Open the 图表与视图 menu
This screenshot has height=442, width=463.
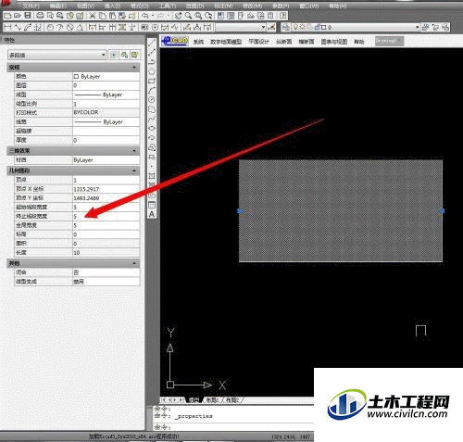pos(334,42)
